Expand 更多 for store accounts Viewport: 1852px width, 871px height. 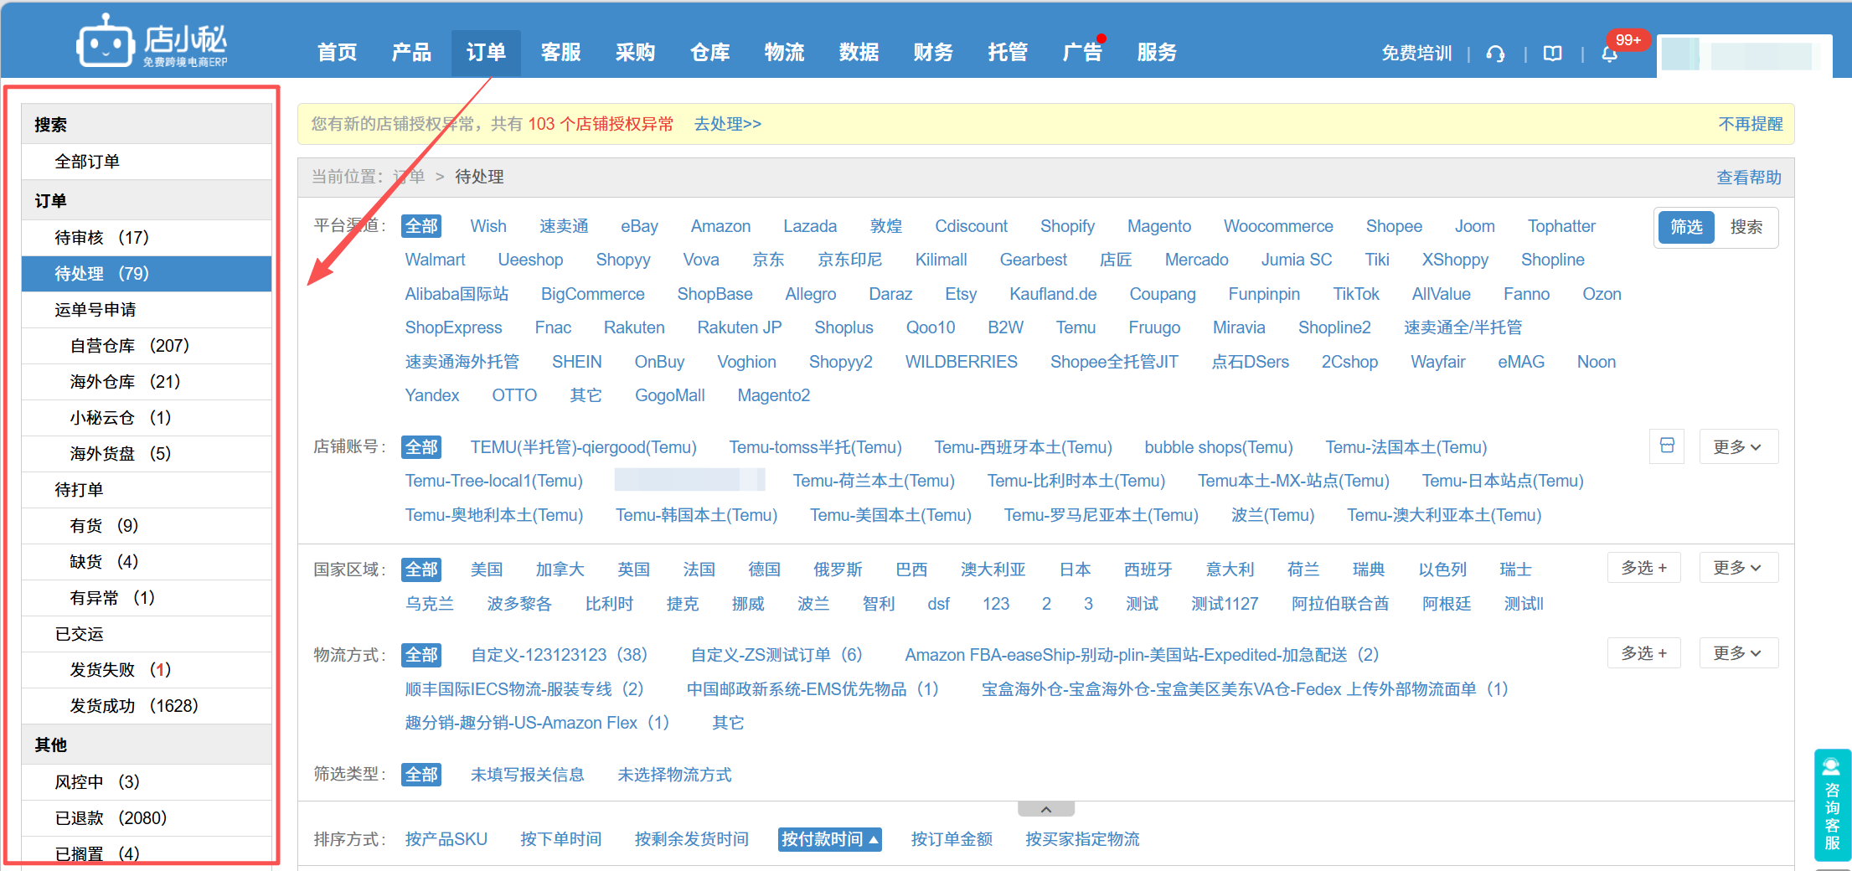1738,446
